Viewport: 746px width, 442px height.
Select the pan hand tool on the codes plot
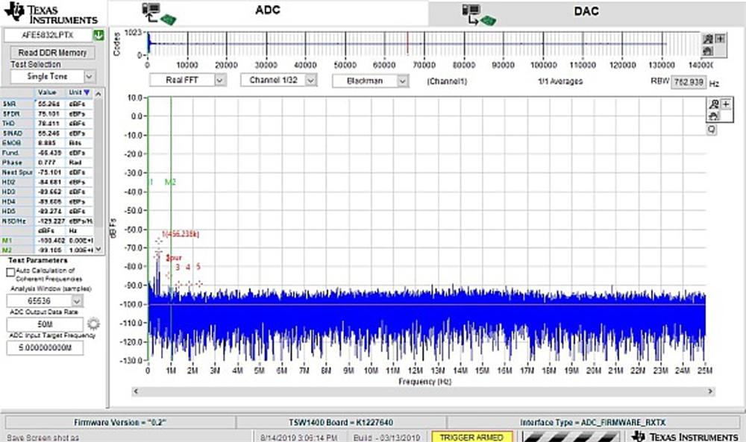click(708, 51)
